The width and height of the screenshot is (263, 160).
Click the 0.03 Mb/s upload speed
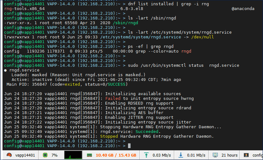[x=161, y=155]
